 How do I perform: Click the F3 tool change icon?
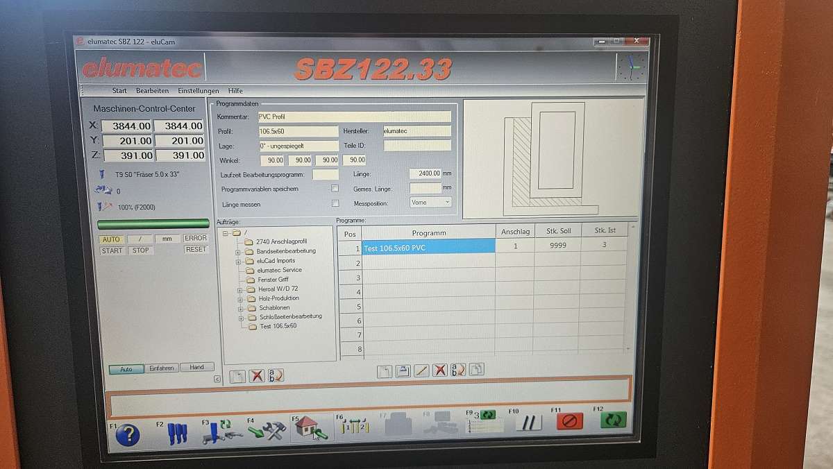coord(222,432)
